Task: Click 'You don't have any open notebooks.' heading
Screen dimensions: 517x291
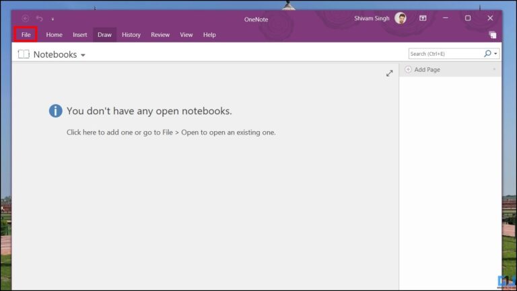Action: 149,111
